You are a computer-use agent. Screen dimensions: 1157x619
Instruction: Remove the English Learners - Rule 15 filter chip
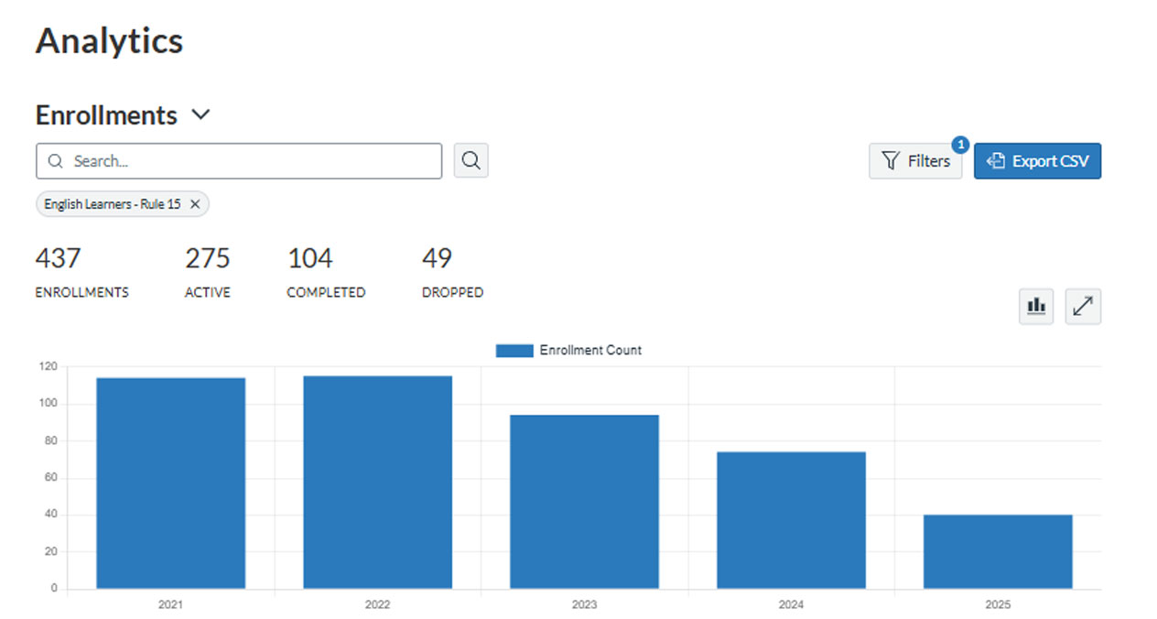click(195, 203)
